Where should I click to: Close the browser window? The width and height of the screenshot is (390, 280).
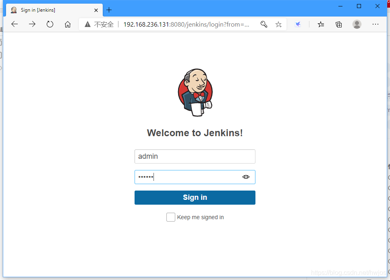378,6
